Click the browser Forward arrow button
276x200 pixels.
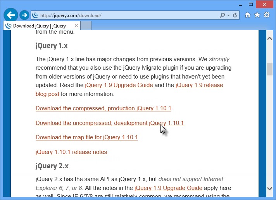pyautogui.click(x=24, y=15)
